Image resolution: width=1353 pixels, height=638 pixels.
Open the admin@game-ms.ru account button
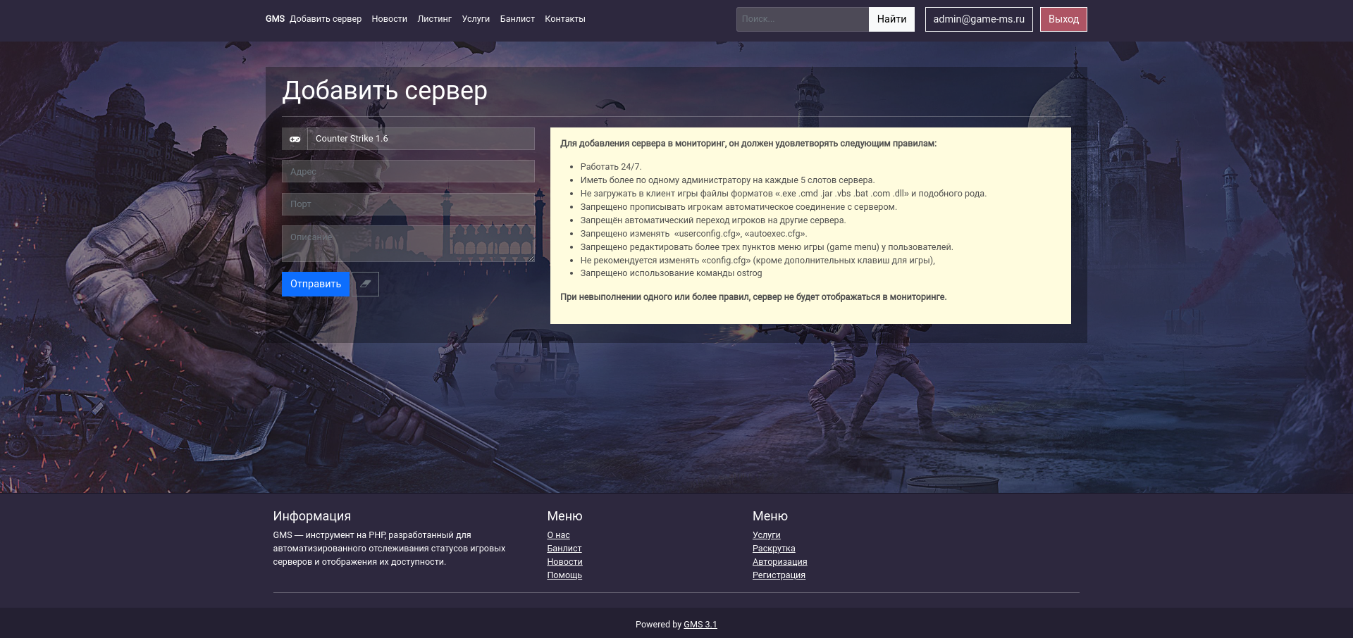coord(979,19)
